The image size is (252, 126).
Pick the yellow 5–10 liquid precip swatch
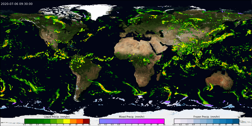(67, 121)
